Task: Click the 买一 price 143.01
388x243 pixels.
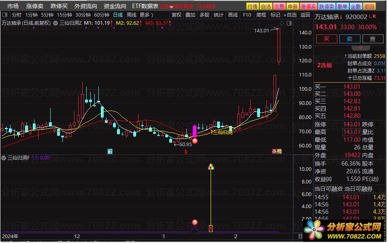Action: (x=352, y=87)
